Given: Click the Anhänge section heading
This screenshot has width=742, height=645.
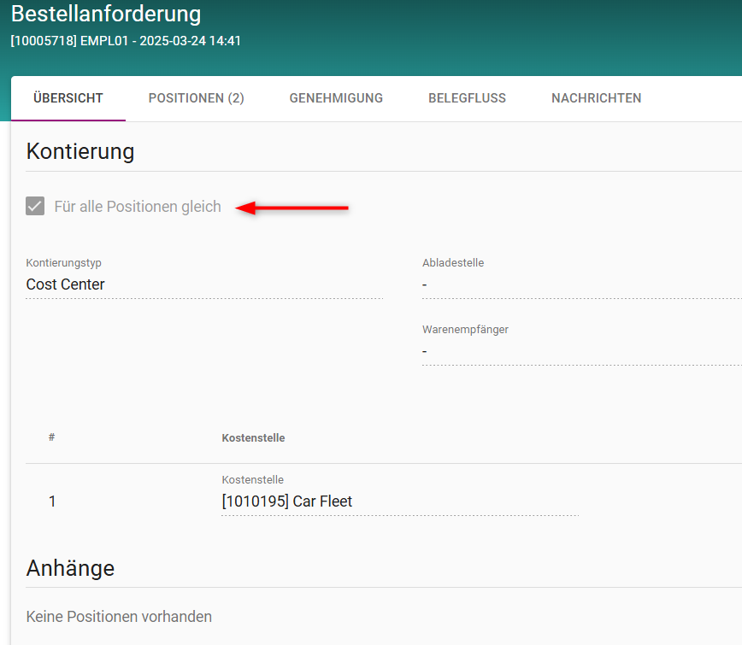Looking at the screenshot, I should pos(70,568).
